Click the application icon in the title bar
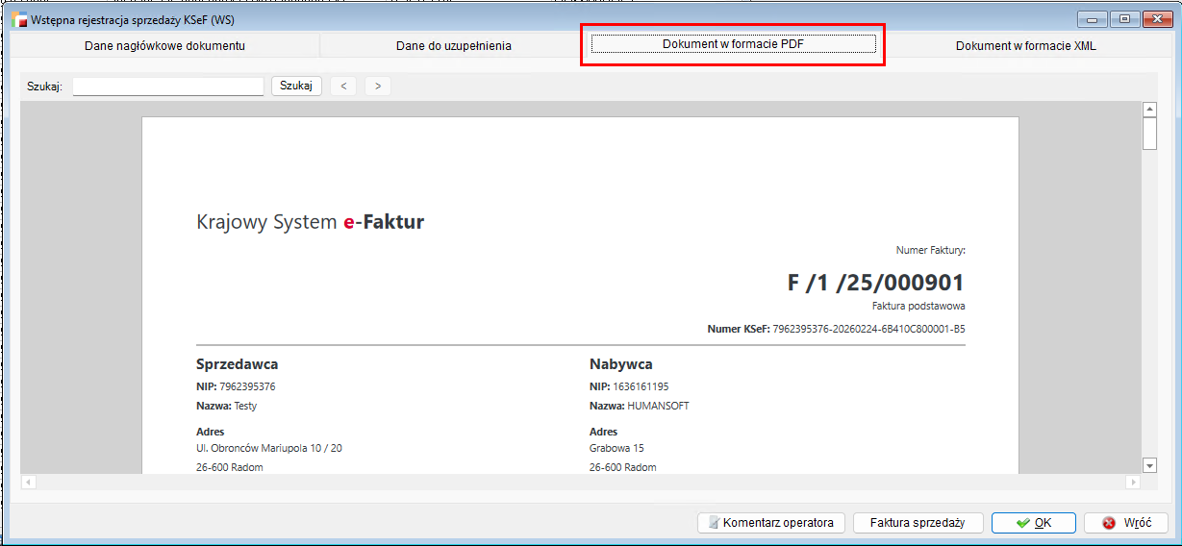The height and width of the screenshot is (546, 1182). 18,18
